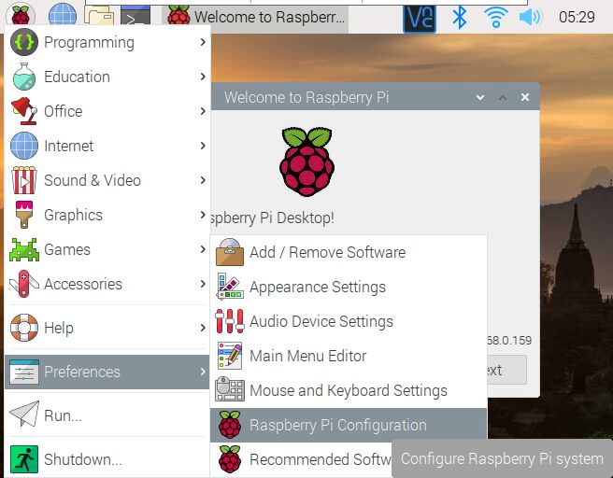Viewport: 613px width, 478px height.
Task: Click the Audio Device Settings mixer icon
Action: pyautogui.click(x=230, y=321)
